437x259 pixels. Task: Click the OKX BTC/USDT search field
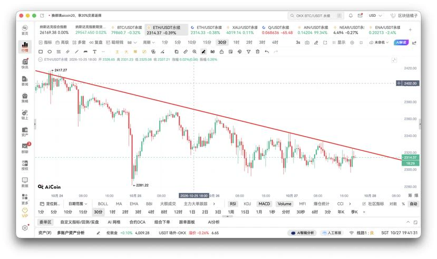[x=316, y=16]
